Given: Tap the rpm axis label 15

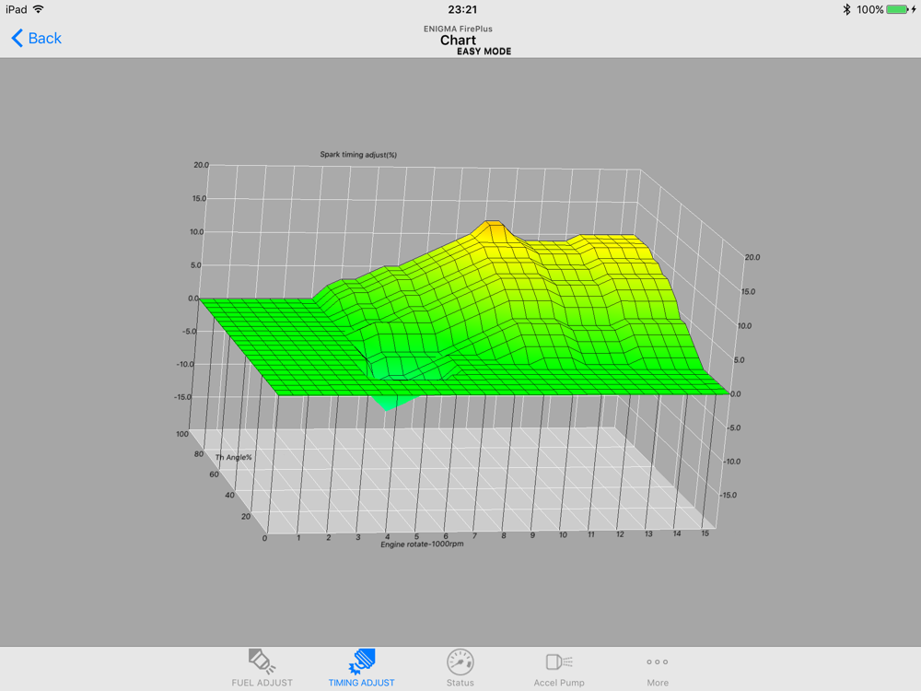Looking at the screenshot, I should [x=705, y=533].
